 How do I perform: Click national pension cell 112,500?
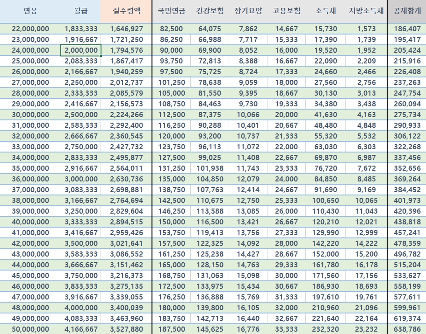[172, 115]
